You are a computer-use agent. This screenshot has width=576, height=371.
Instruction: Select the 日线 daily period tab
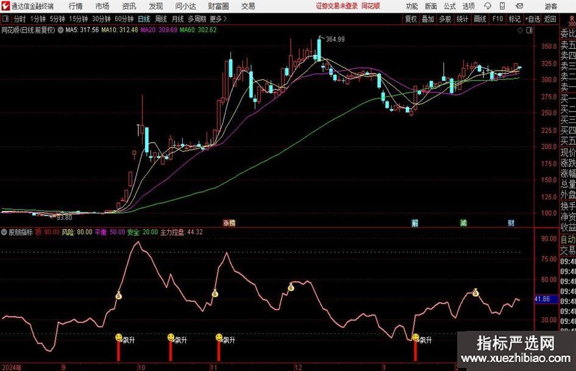(x=144, y=19)
